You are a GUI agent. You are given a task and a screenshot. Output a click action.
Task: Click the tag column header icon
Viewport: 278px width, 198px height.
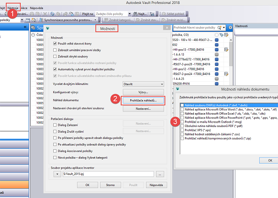click(x=221, y=35)
